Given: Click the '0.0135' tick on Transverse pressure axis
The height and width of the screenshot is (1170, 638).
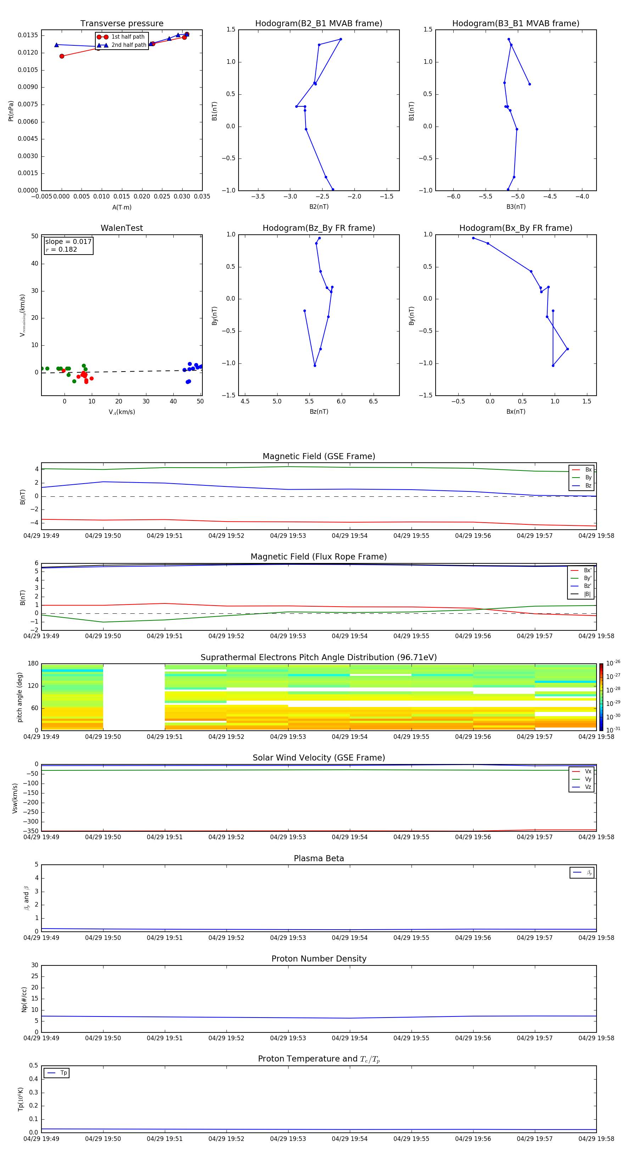Looking at the screenshot, I should pos(28,35).
